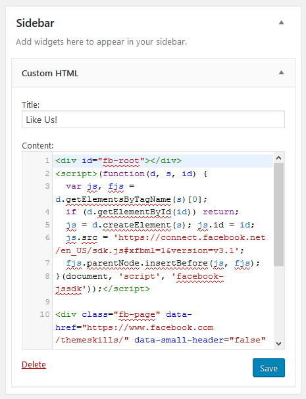
Task: Save the Custom HTML widget
Action: (x=268, y=367)
